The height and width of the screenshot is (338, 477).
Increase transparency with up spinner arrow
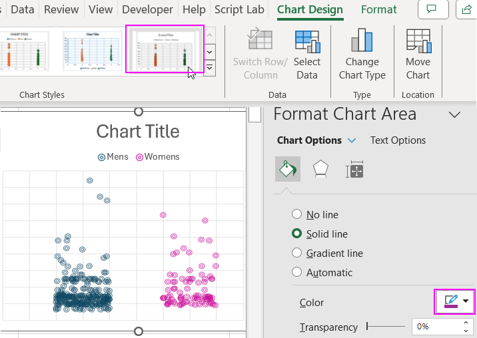click(x=466, y=323)
